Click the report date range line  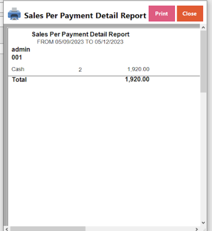tap(80, 42)
